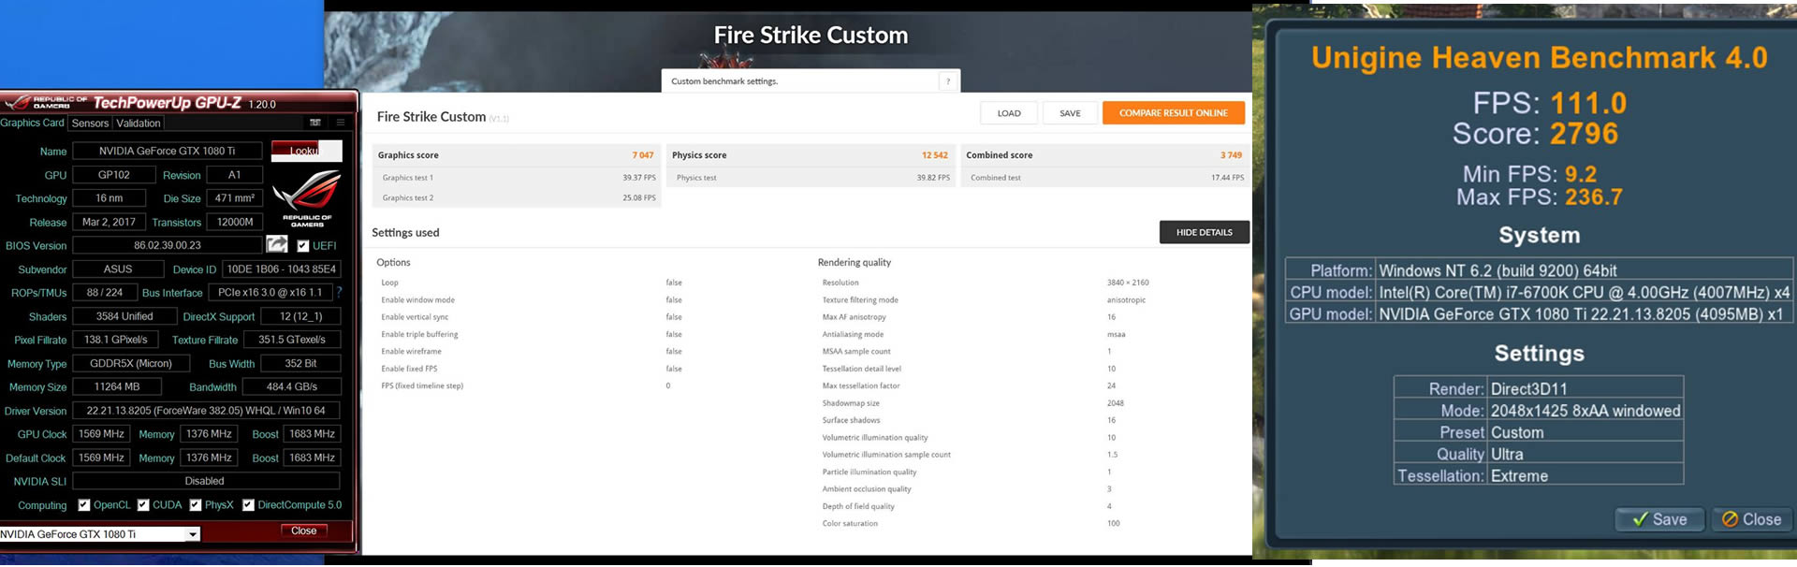Click the Physics score 12 542 value
Image resolution: width=1797 pixels, height=567 pixels.
(934, 155)
